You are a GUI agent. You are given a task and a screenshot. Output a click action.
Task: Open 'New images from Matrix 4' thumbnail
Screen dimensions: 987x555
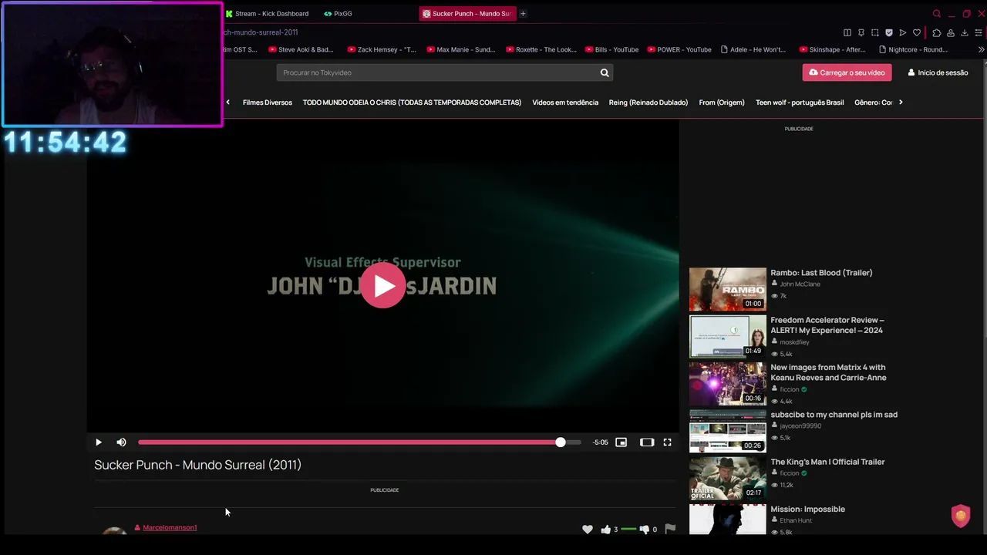click(728, 384)
